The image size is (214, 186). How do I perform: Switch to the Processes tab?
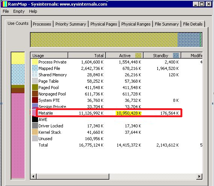(x=42, y=24)
